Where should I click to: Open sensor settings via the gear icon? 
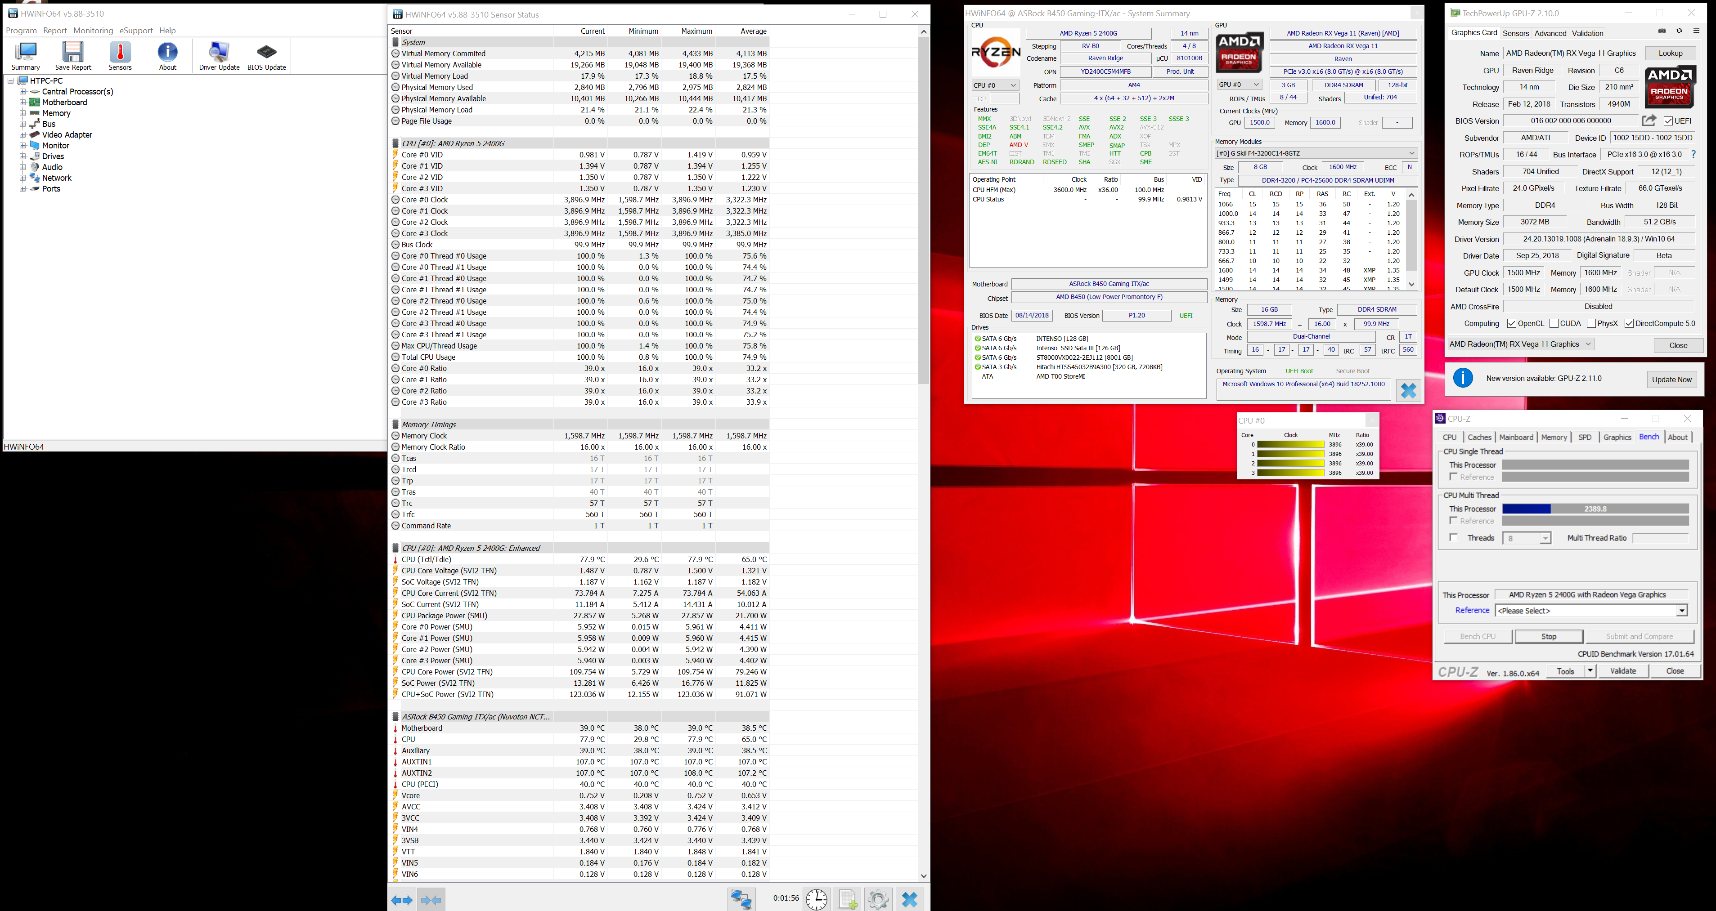878,899
